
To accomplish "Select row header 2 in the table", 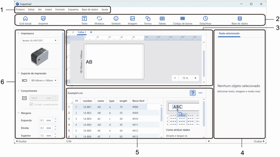I will point(69,113).
